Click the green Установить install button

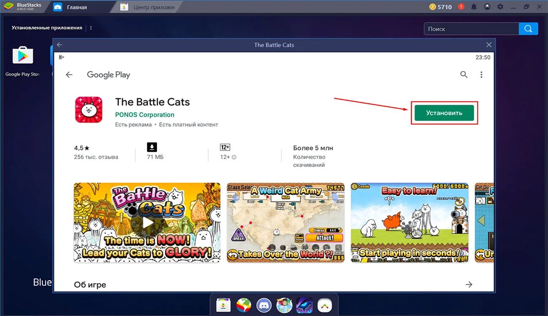tap(444, 113)
